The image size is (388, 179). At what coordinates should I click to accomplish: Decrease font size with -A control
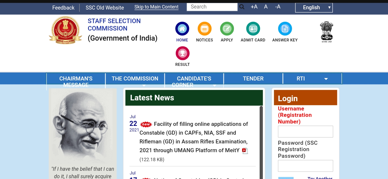pyautogui.click(x=277, y=7)
